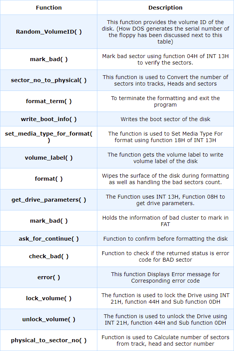This screenshot has width=234, height=351.
Task: Click set_media_type_for_format( ) function name
Action: 48,137
